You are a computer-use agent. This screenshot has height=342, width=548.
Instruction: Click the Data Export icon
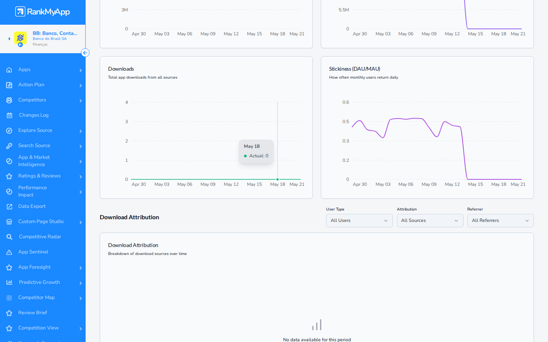pyautogui.click(x=9, y=207)
